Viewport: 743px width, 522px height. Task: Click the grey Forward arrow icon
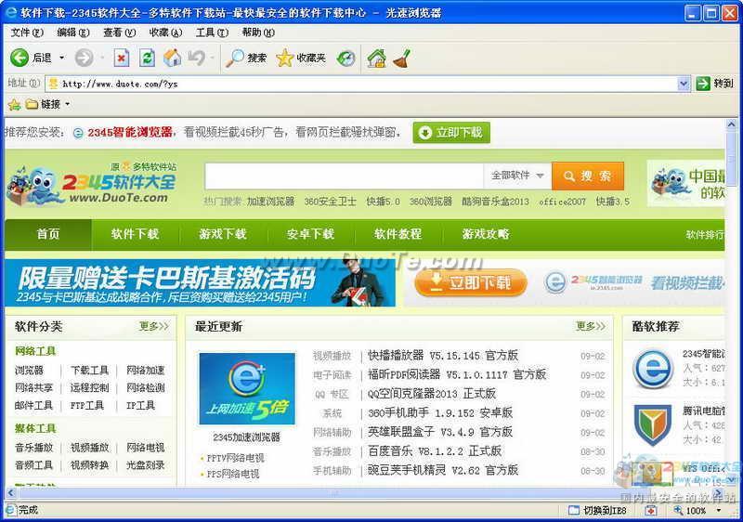[84, 58]
